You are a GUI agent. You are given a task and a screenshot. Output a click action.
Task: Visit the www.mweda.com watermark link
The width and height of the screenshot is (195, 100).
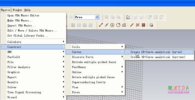pos(179,92)
